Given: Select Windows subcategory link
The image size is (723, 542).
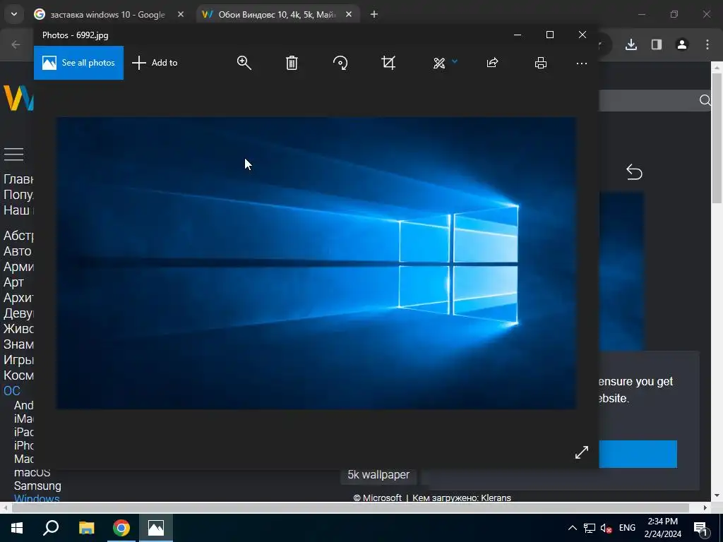Looking at the screenshot, I should 37,498.
